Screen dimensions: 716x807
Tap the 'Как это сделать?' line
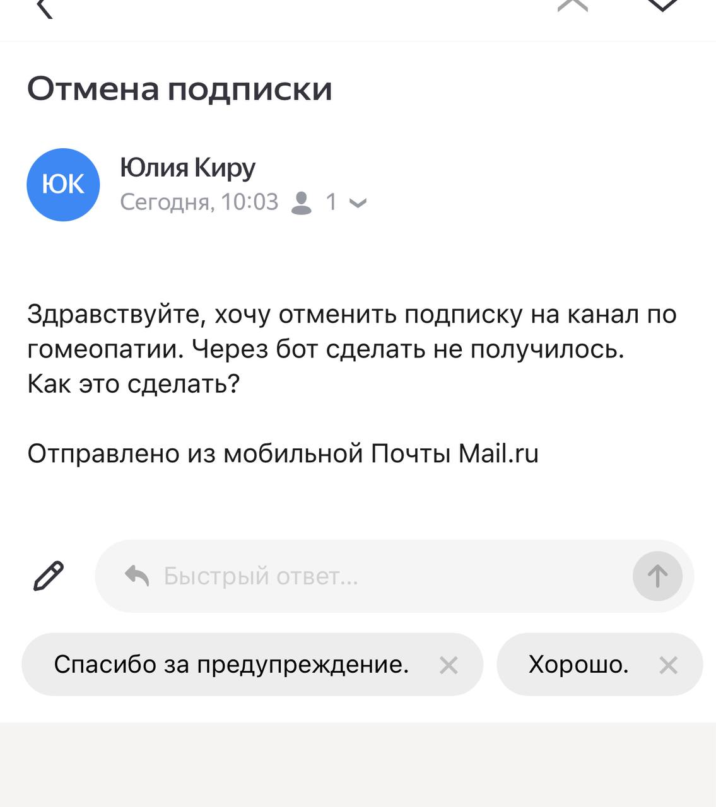coord(134,384)
